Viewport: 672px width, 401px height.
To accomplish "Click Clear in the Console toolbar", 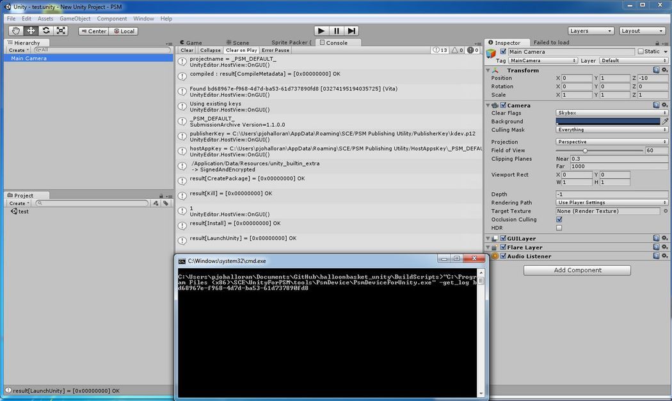I will pyautogui.click(x=186, y=50).
